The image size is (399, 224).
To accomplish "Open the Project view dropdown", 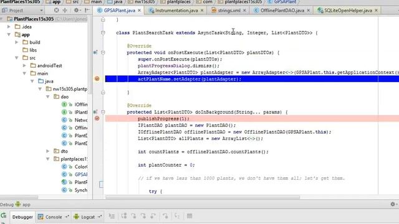I will (x=22, y=11).
